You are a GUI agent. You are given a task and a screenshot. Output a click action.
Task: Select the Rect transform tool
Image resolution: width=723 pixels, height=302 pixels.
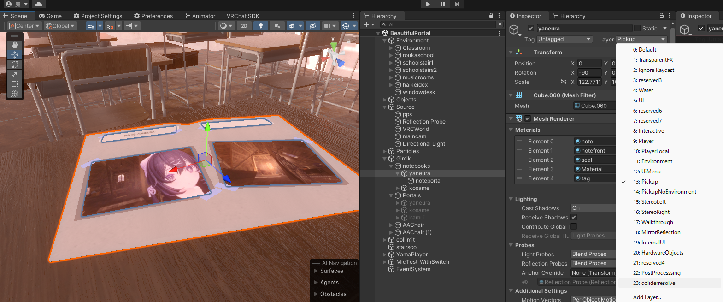point(15,84)
